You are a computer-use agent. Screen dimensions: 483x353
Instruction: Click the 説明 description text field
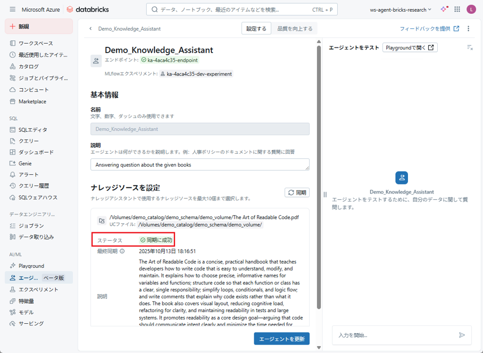(x=199, y=165)
